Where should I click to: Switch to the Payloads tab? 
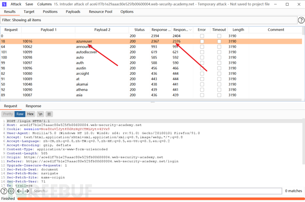[x=73, y=12]
